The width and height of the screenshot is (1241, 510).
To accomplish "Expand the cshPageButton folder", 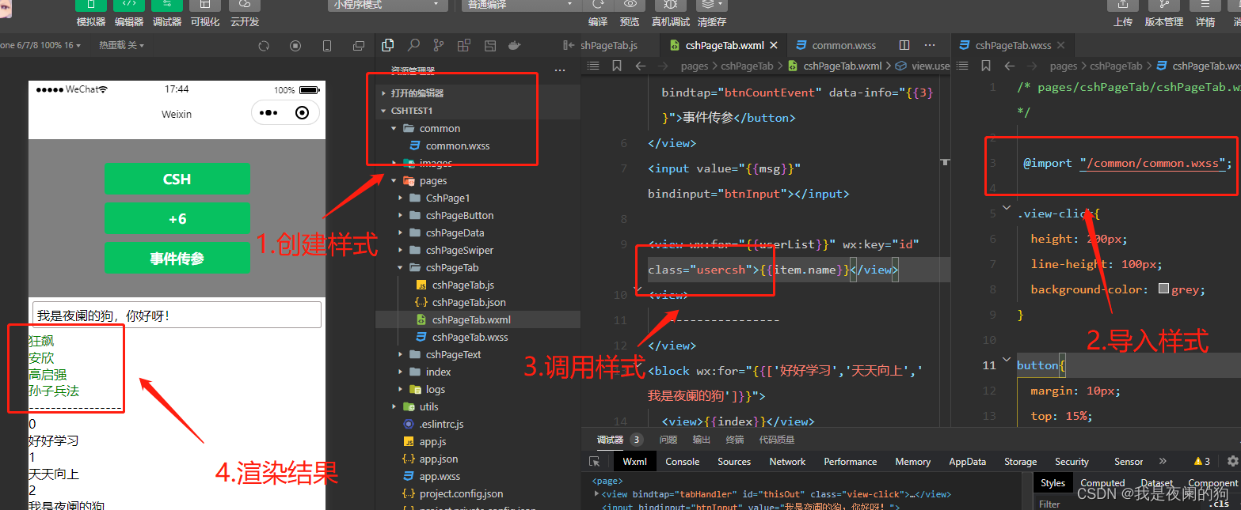I will pyautogui.click(x=478, y=215).
